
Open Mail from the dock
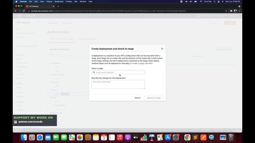point(48,137)
